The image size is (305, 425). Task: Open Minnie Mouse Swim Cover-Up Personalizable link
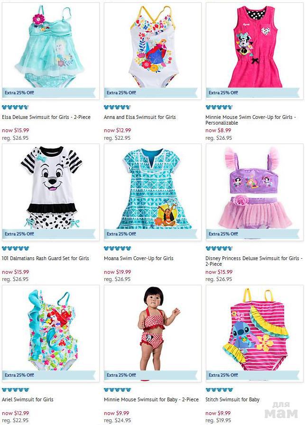[250, 120]
